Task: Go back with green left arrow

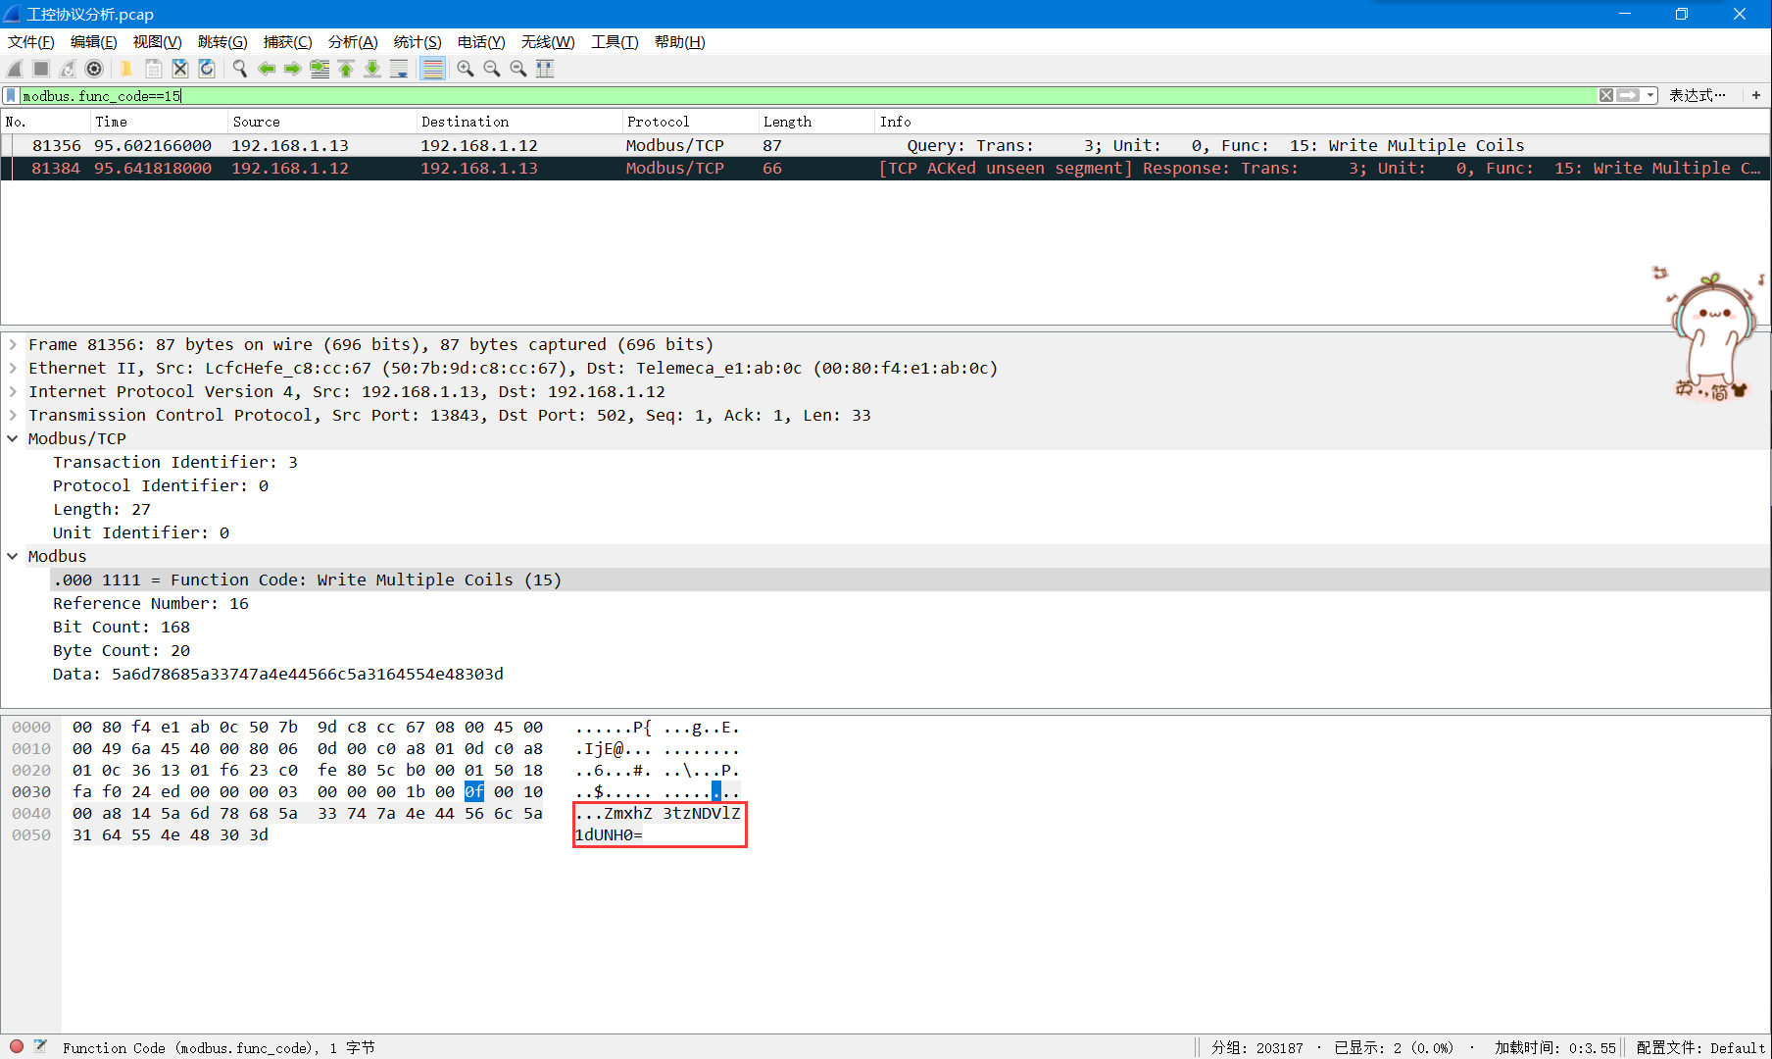Action: pos(266,69)
